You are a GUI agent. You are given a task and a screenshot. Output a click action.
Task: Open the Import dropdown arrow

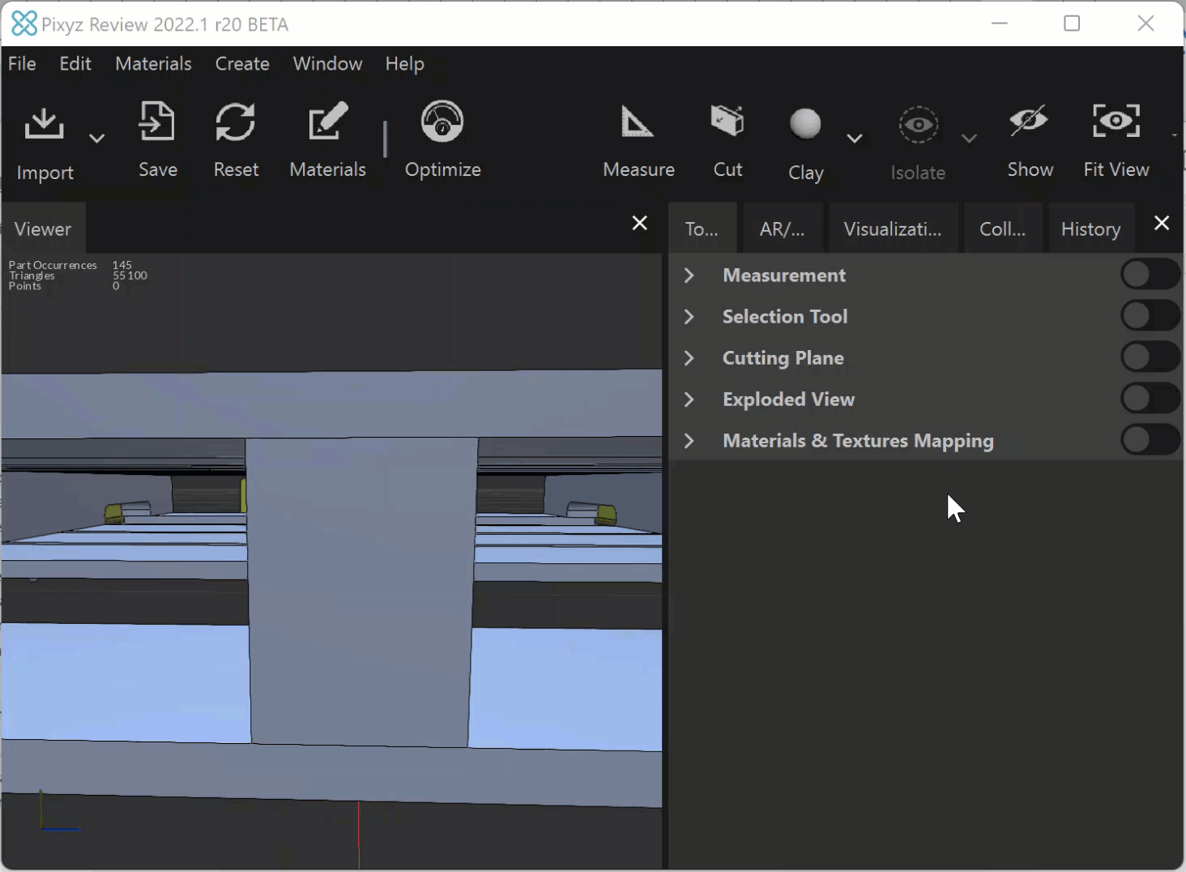click(96, 139)
